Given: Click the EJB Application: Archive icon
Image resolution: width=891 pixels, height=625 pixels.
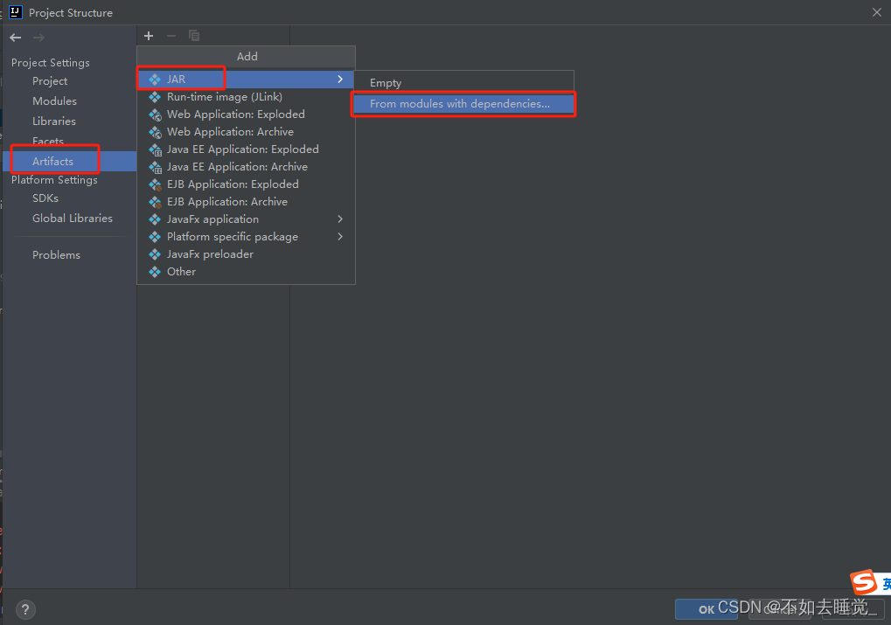Looking at the screenshot, I should pyautogui.click(x=155, y=202).
